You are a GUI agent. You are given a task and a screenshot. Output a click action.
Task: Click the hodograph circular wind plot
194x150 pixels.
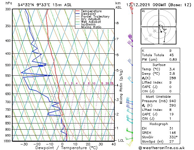159,27
